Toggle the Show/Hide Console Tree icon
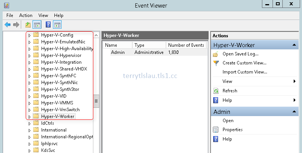This screenshot has height=153, width=302. coord(37,25)
